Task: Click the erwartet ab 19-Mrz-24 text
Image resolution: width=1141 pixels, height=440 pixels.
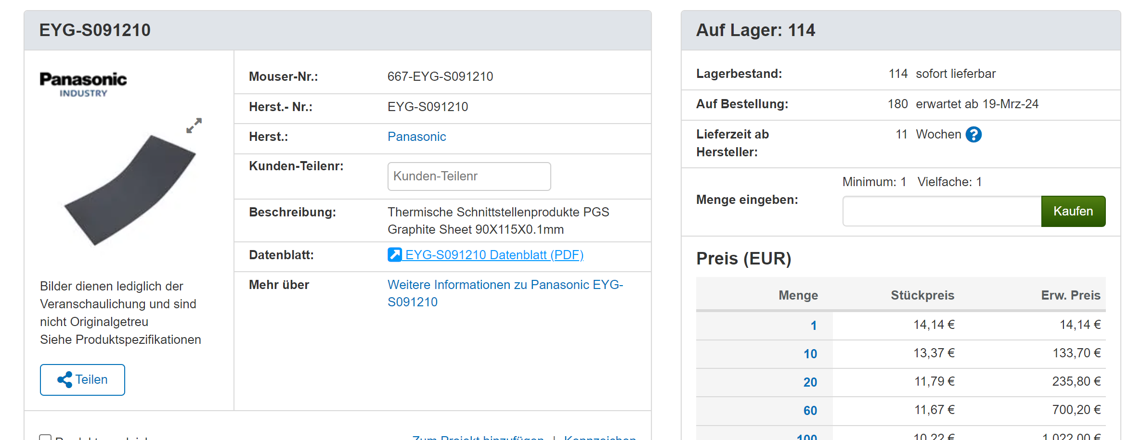Action: 977,104
